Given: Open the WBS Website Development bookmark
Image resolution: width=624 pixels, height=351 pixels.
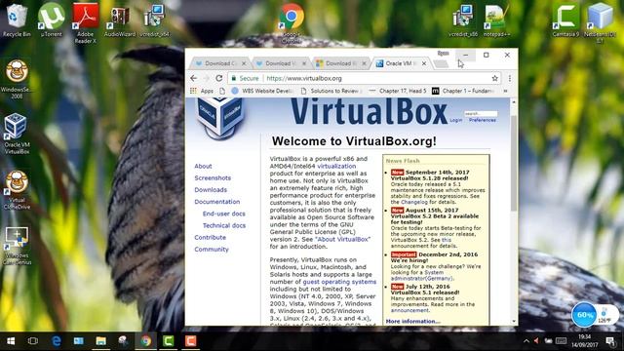Looking at the screenshot, I should pyautogui.click(x=263, y=91).
